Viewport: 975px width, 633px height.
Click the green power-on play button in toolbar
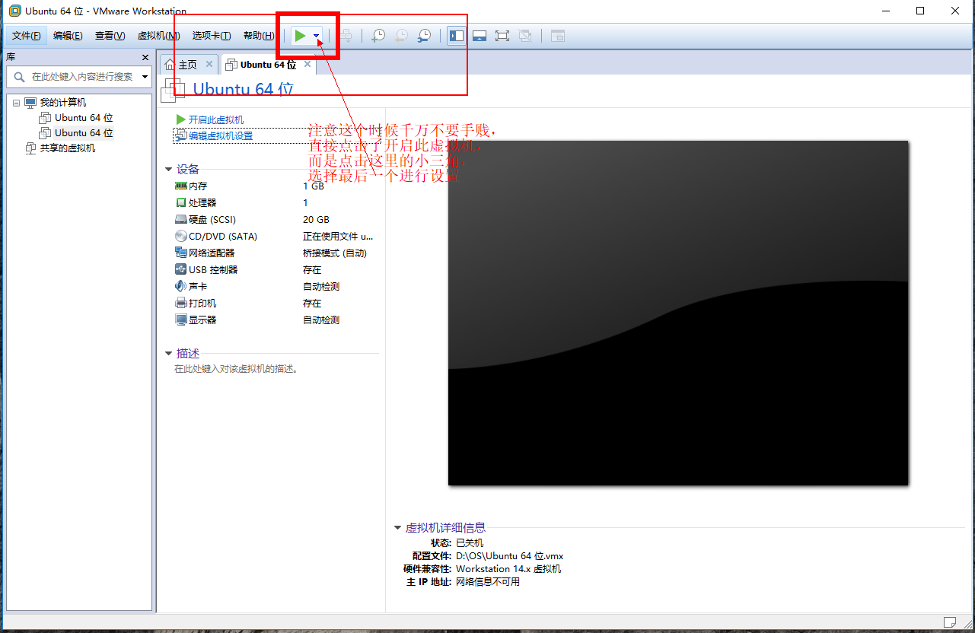coord(301,36)
